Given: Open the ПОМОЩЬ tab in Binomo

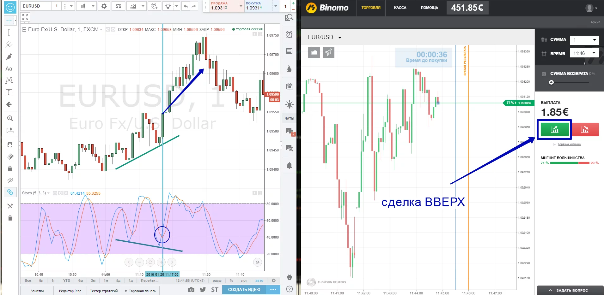Looking at the screenshot, I should [x=429, y=8].
